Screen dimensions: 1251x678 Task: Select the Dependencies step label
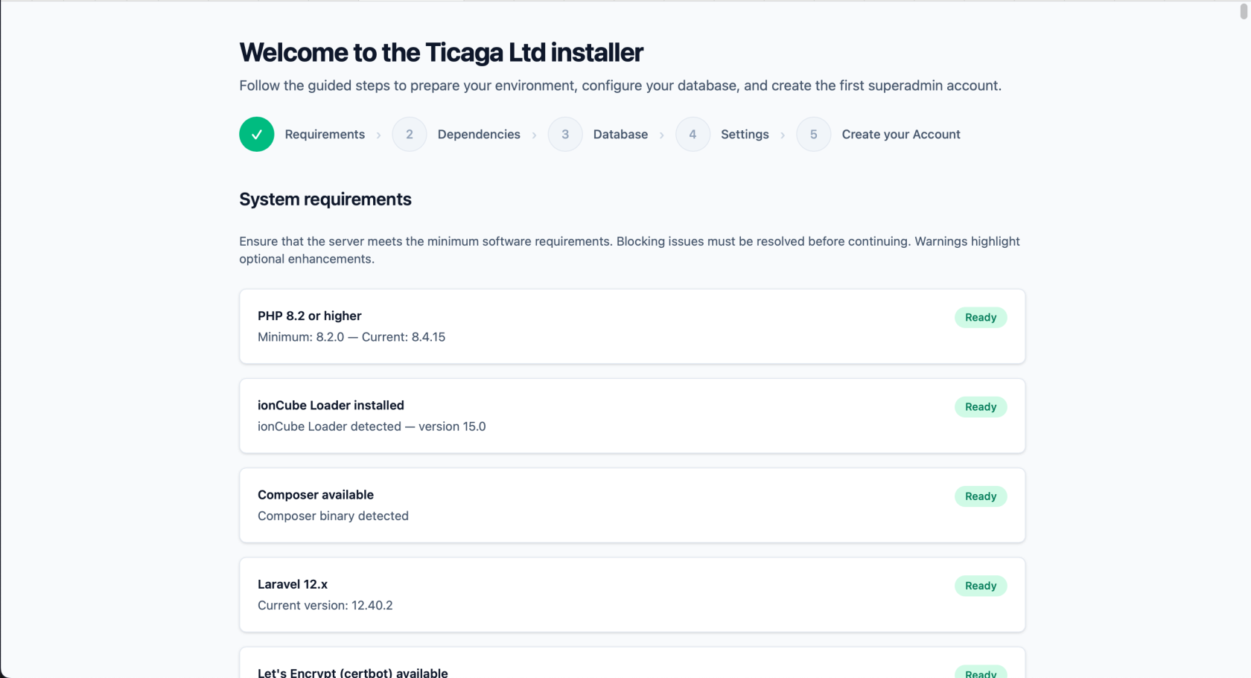pos(479,135)
